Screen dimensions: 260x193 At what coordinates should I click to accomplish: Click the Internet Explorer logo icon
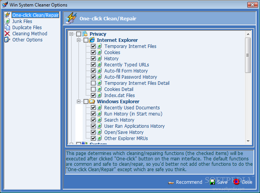coord(92,40)
